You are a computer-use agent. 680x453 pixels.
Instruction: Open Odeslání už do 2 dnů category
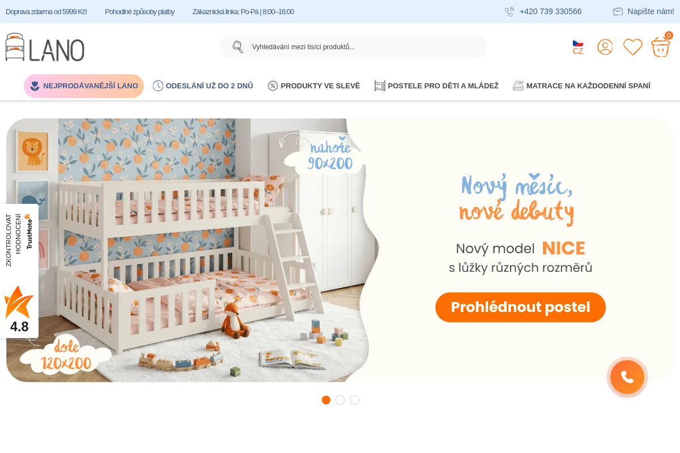coord(203,86)
